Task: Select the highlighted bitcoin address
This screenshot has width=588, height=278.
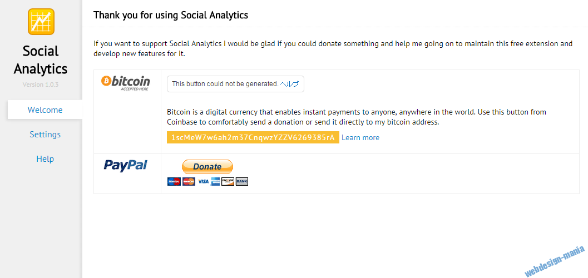Action: (x=253, y=138)
